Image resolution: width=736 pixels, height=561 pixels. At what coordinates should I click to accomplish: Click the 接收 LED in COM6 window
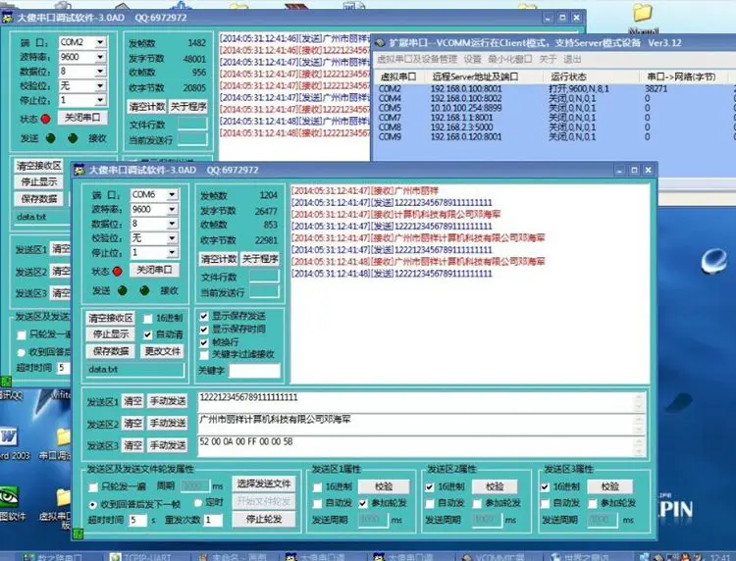click(x=144, y=291)
